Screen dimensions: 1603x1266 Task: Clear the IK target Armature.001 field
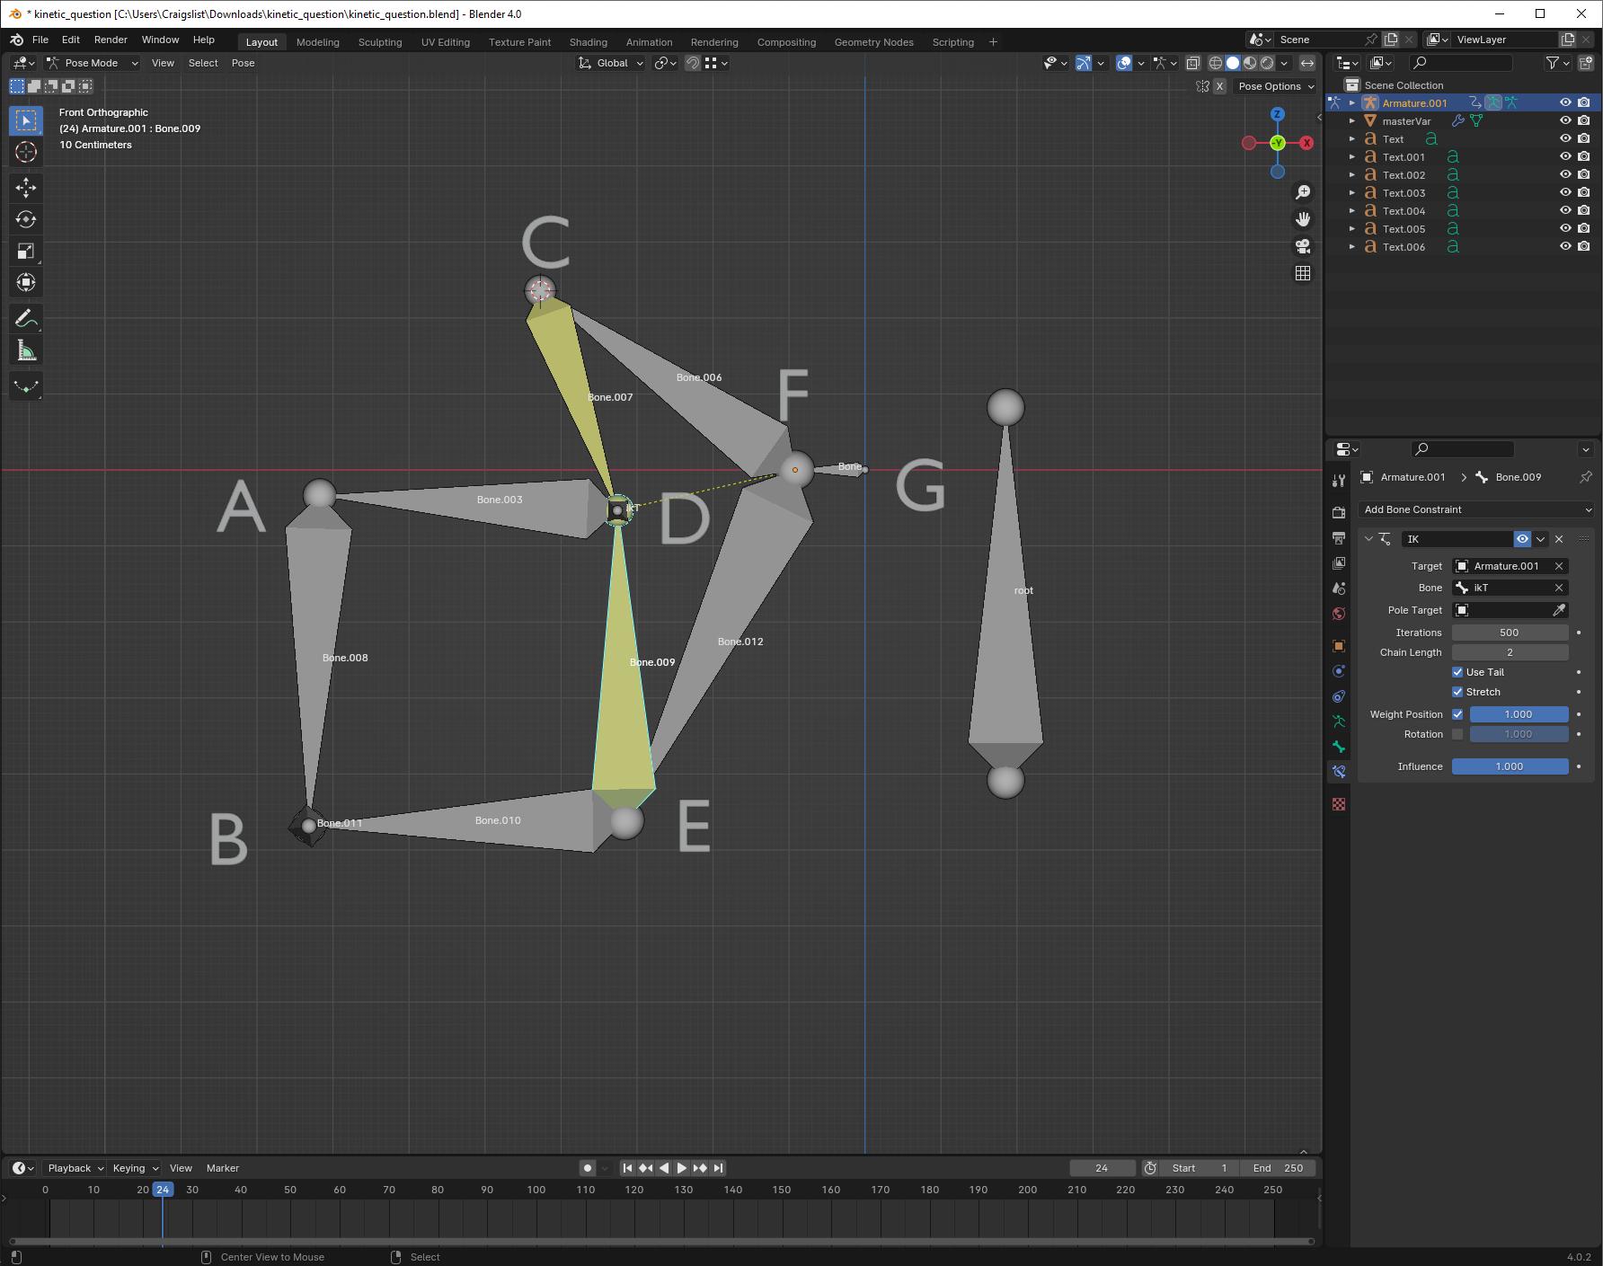click(x=1559, y=566)
